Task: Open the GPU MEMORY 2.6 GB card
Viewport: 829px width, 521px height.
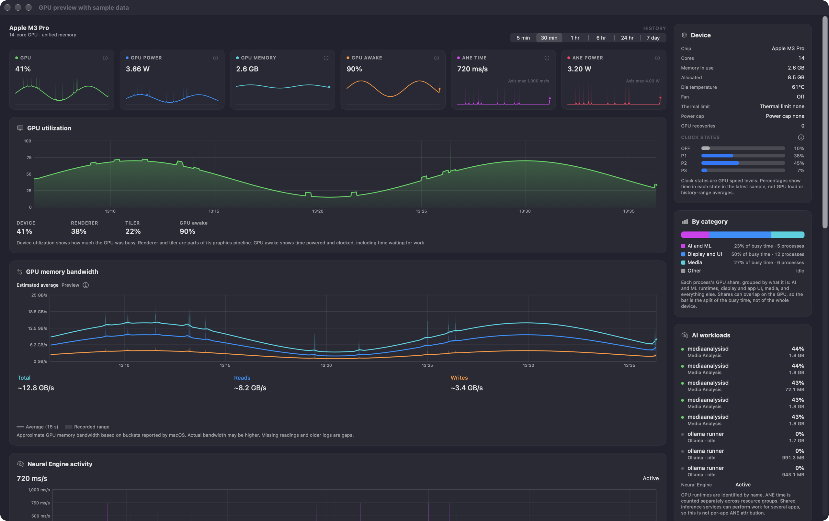Action: [282, 80]
